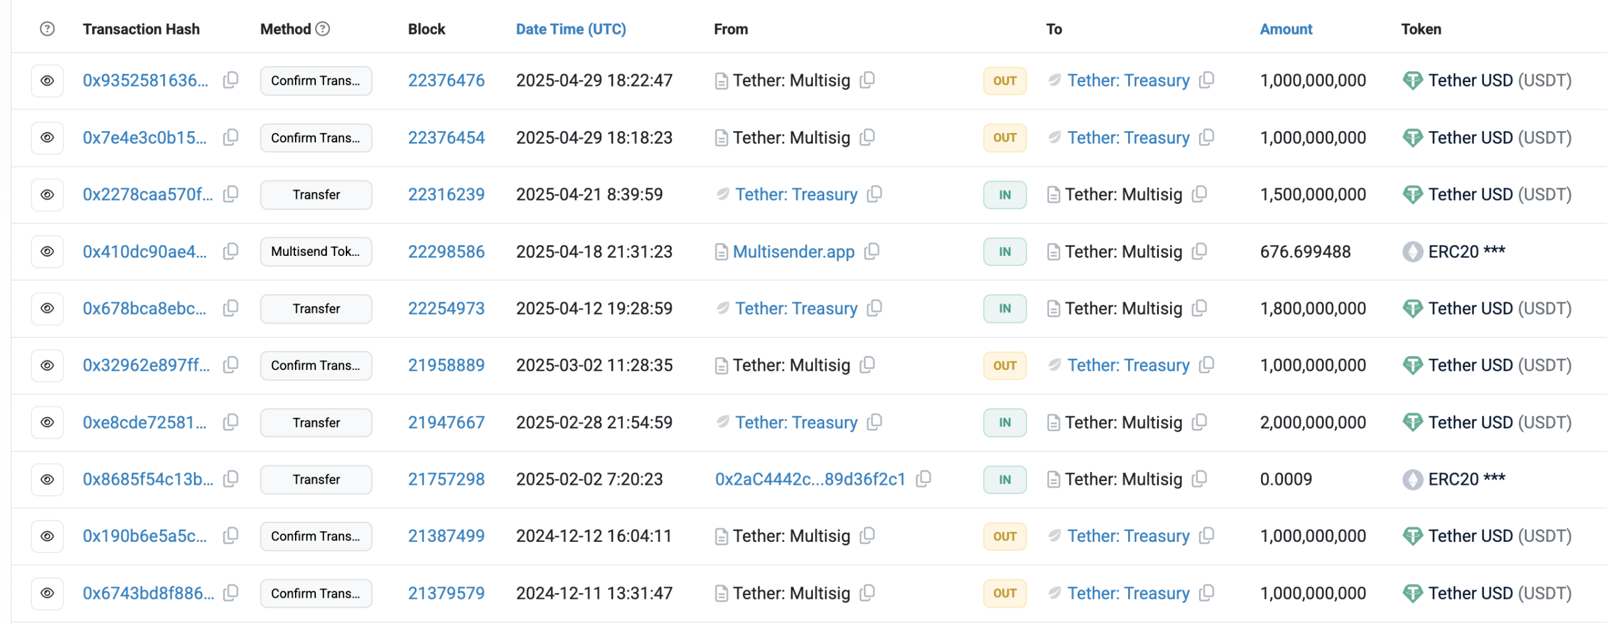The height and width of the screenshot is (624, 1607).
Task: Toggle eye icon for transaction 0x6743bd8f886
Action: (47, 593)
